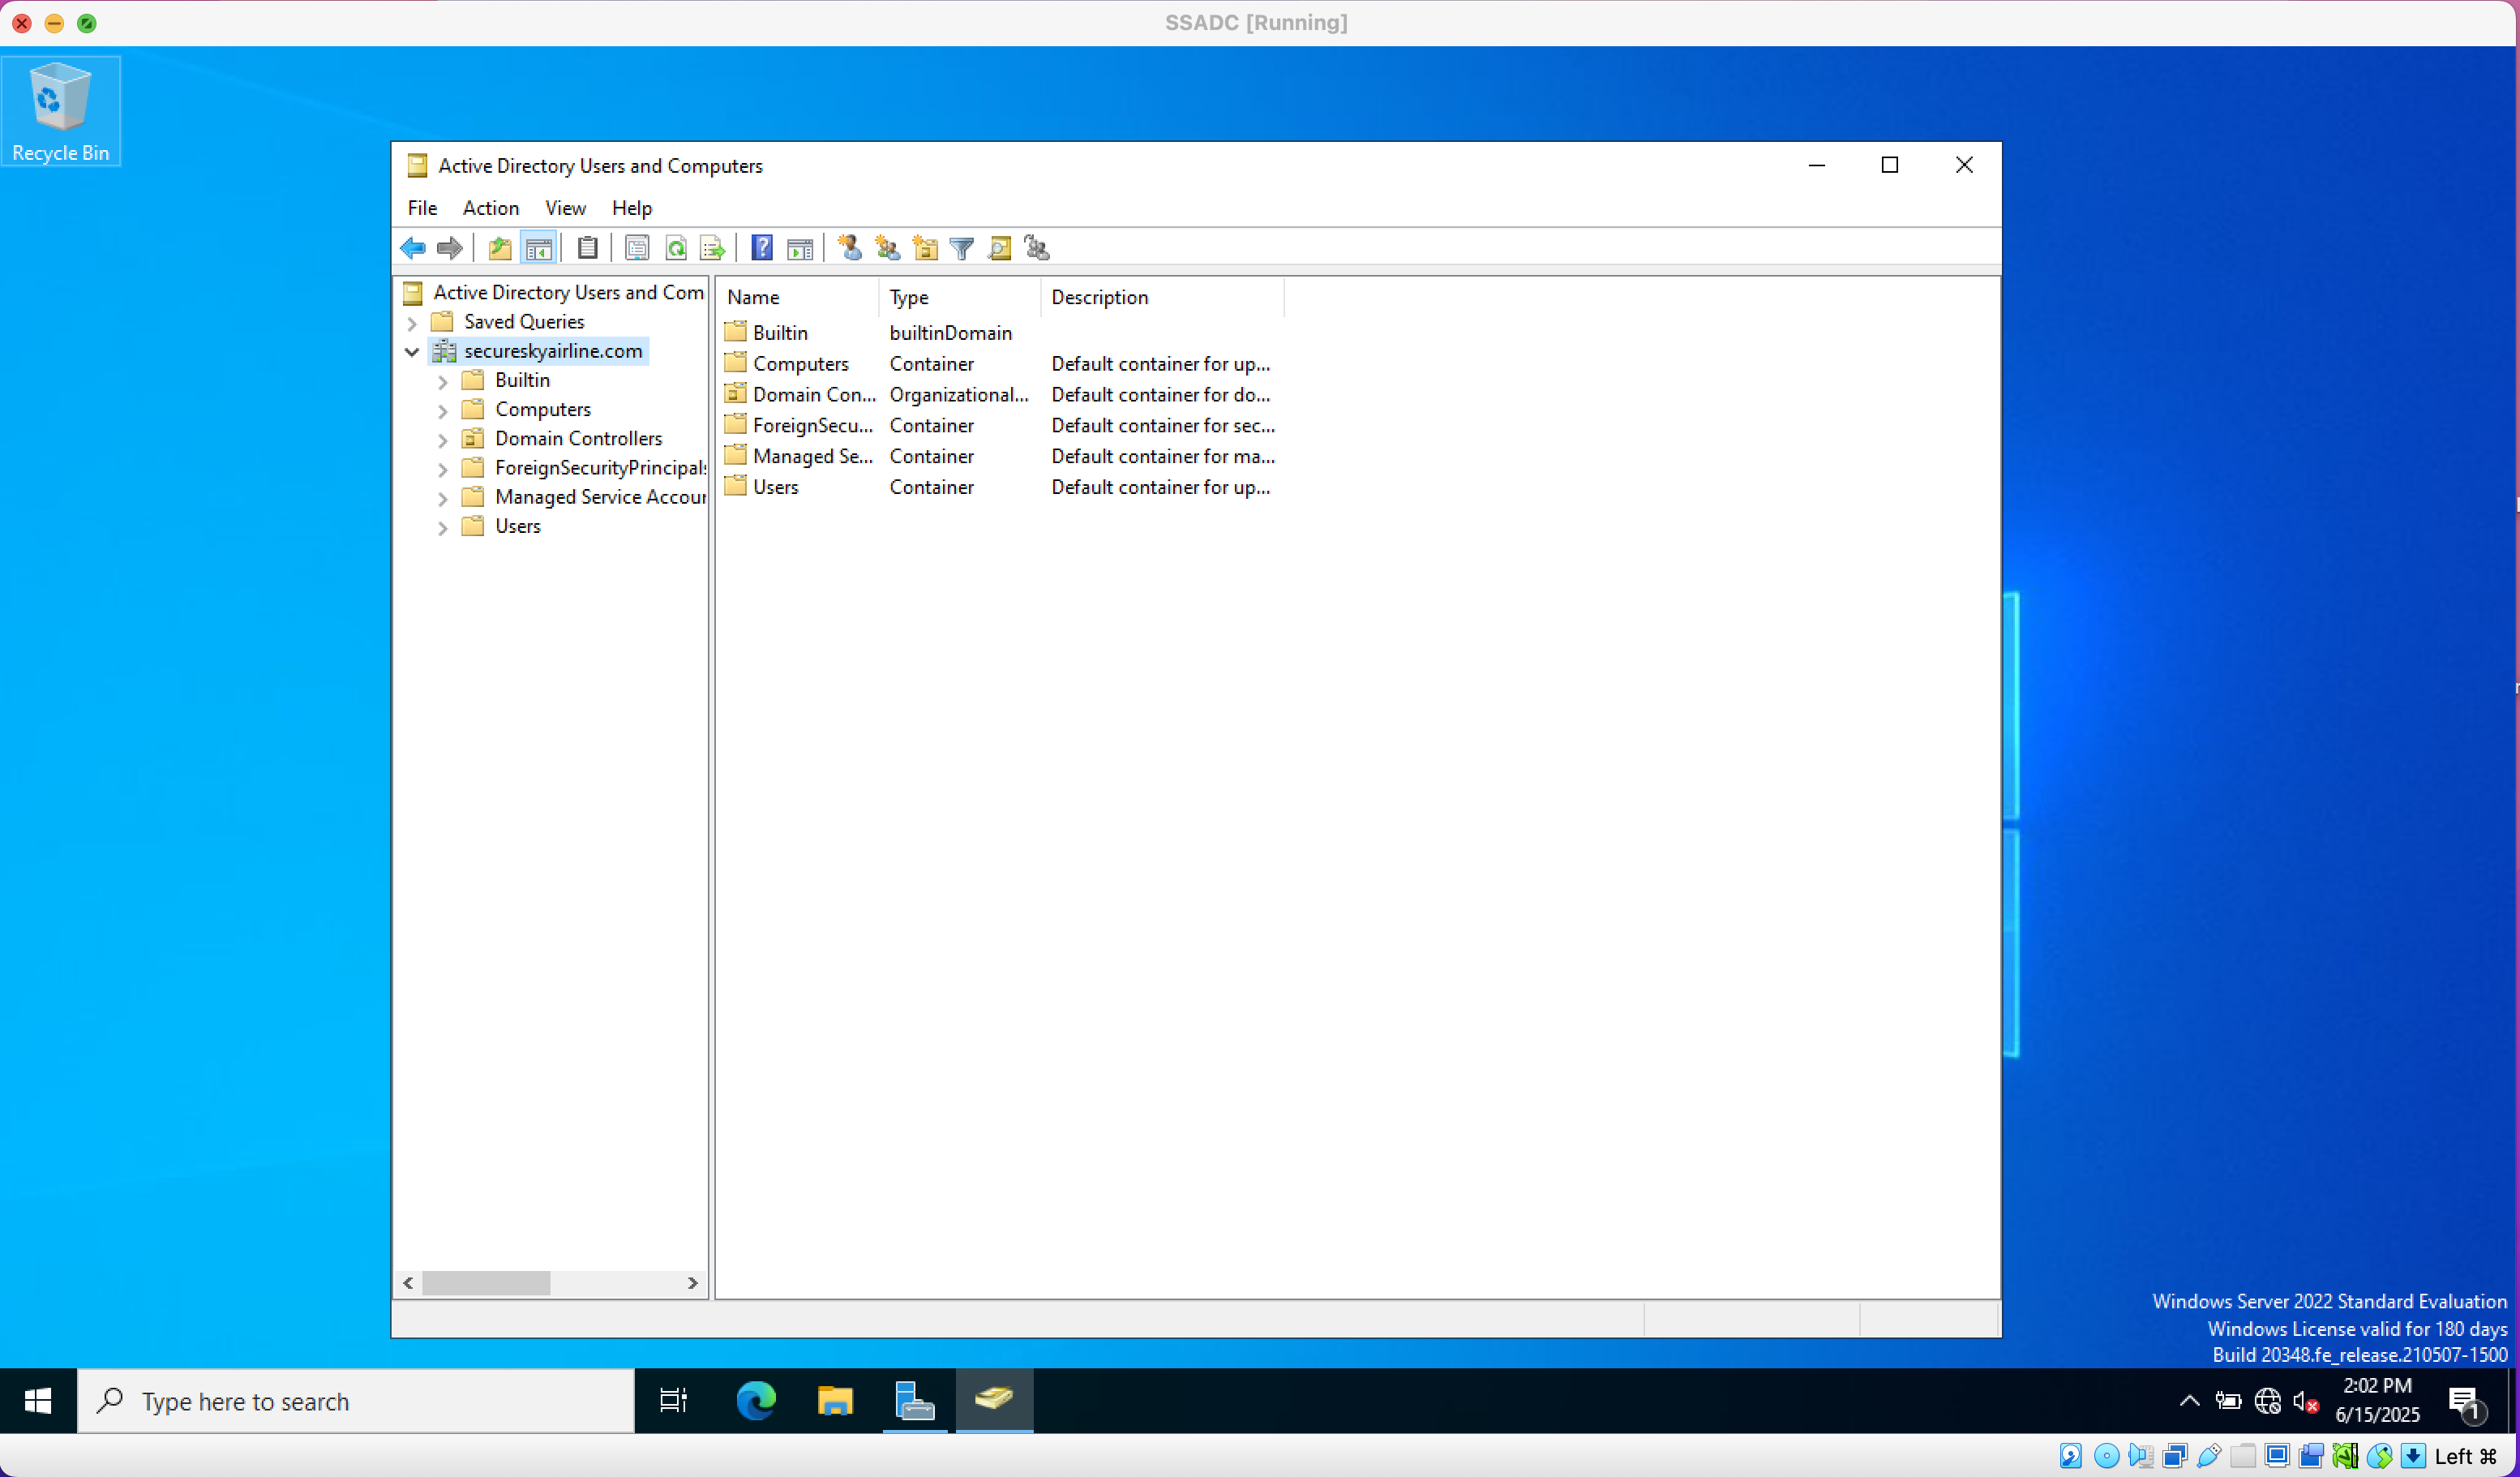Expand the Users tree node

coord(443,527)
